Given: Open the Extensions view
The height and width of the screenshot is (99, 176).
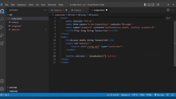Looking at the screenshot, I should click(x=2, y=43).
